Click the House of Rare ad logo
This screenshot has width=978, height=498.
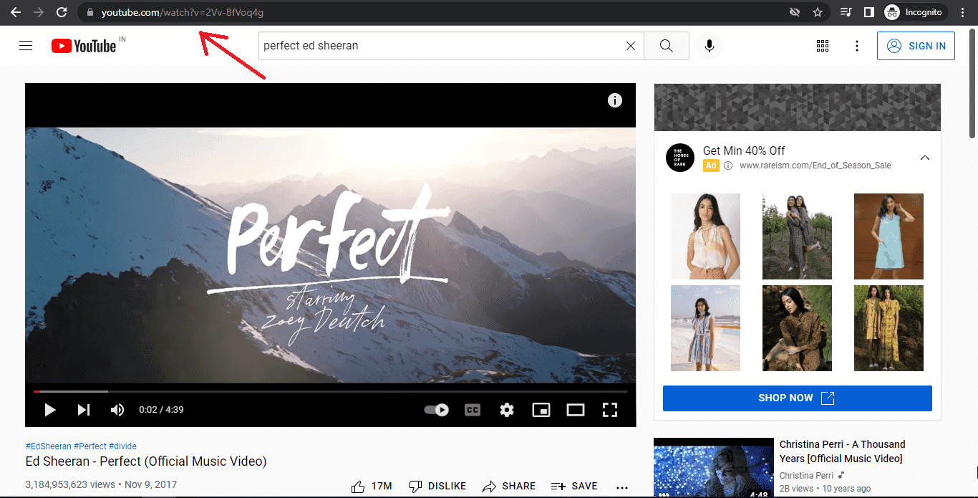pos(680,158)
